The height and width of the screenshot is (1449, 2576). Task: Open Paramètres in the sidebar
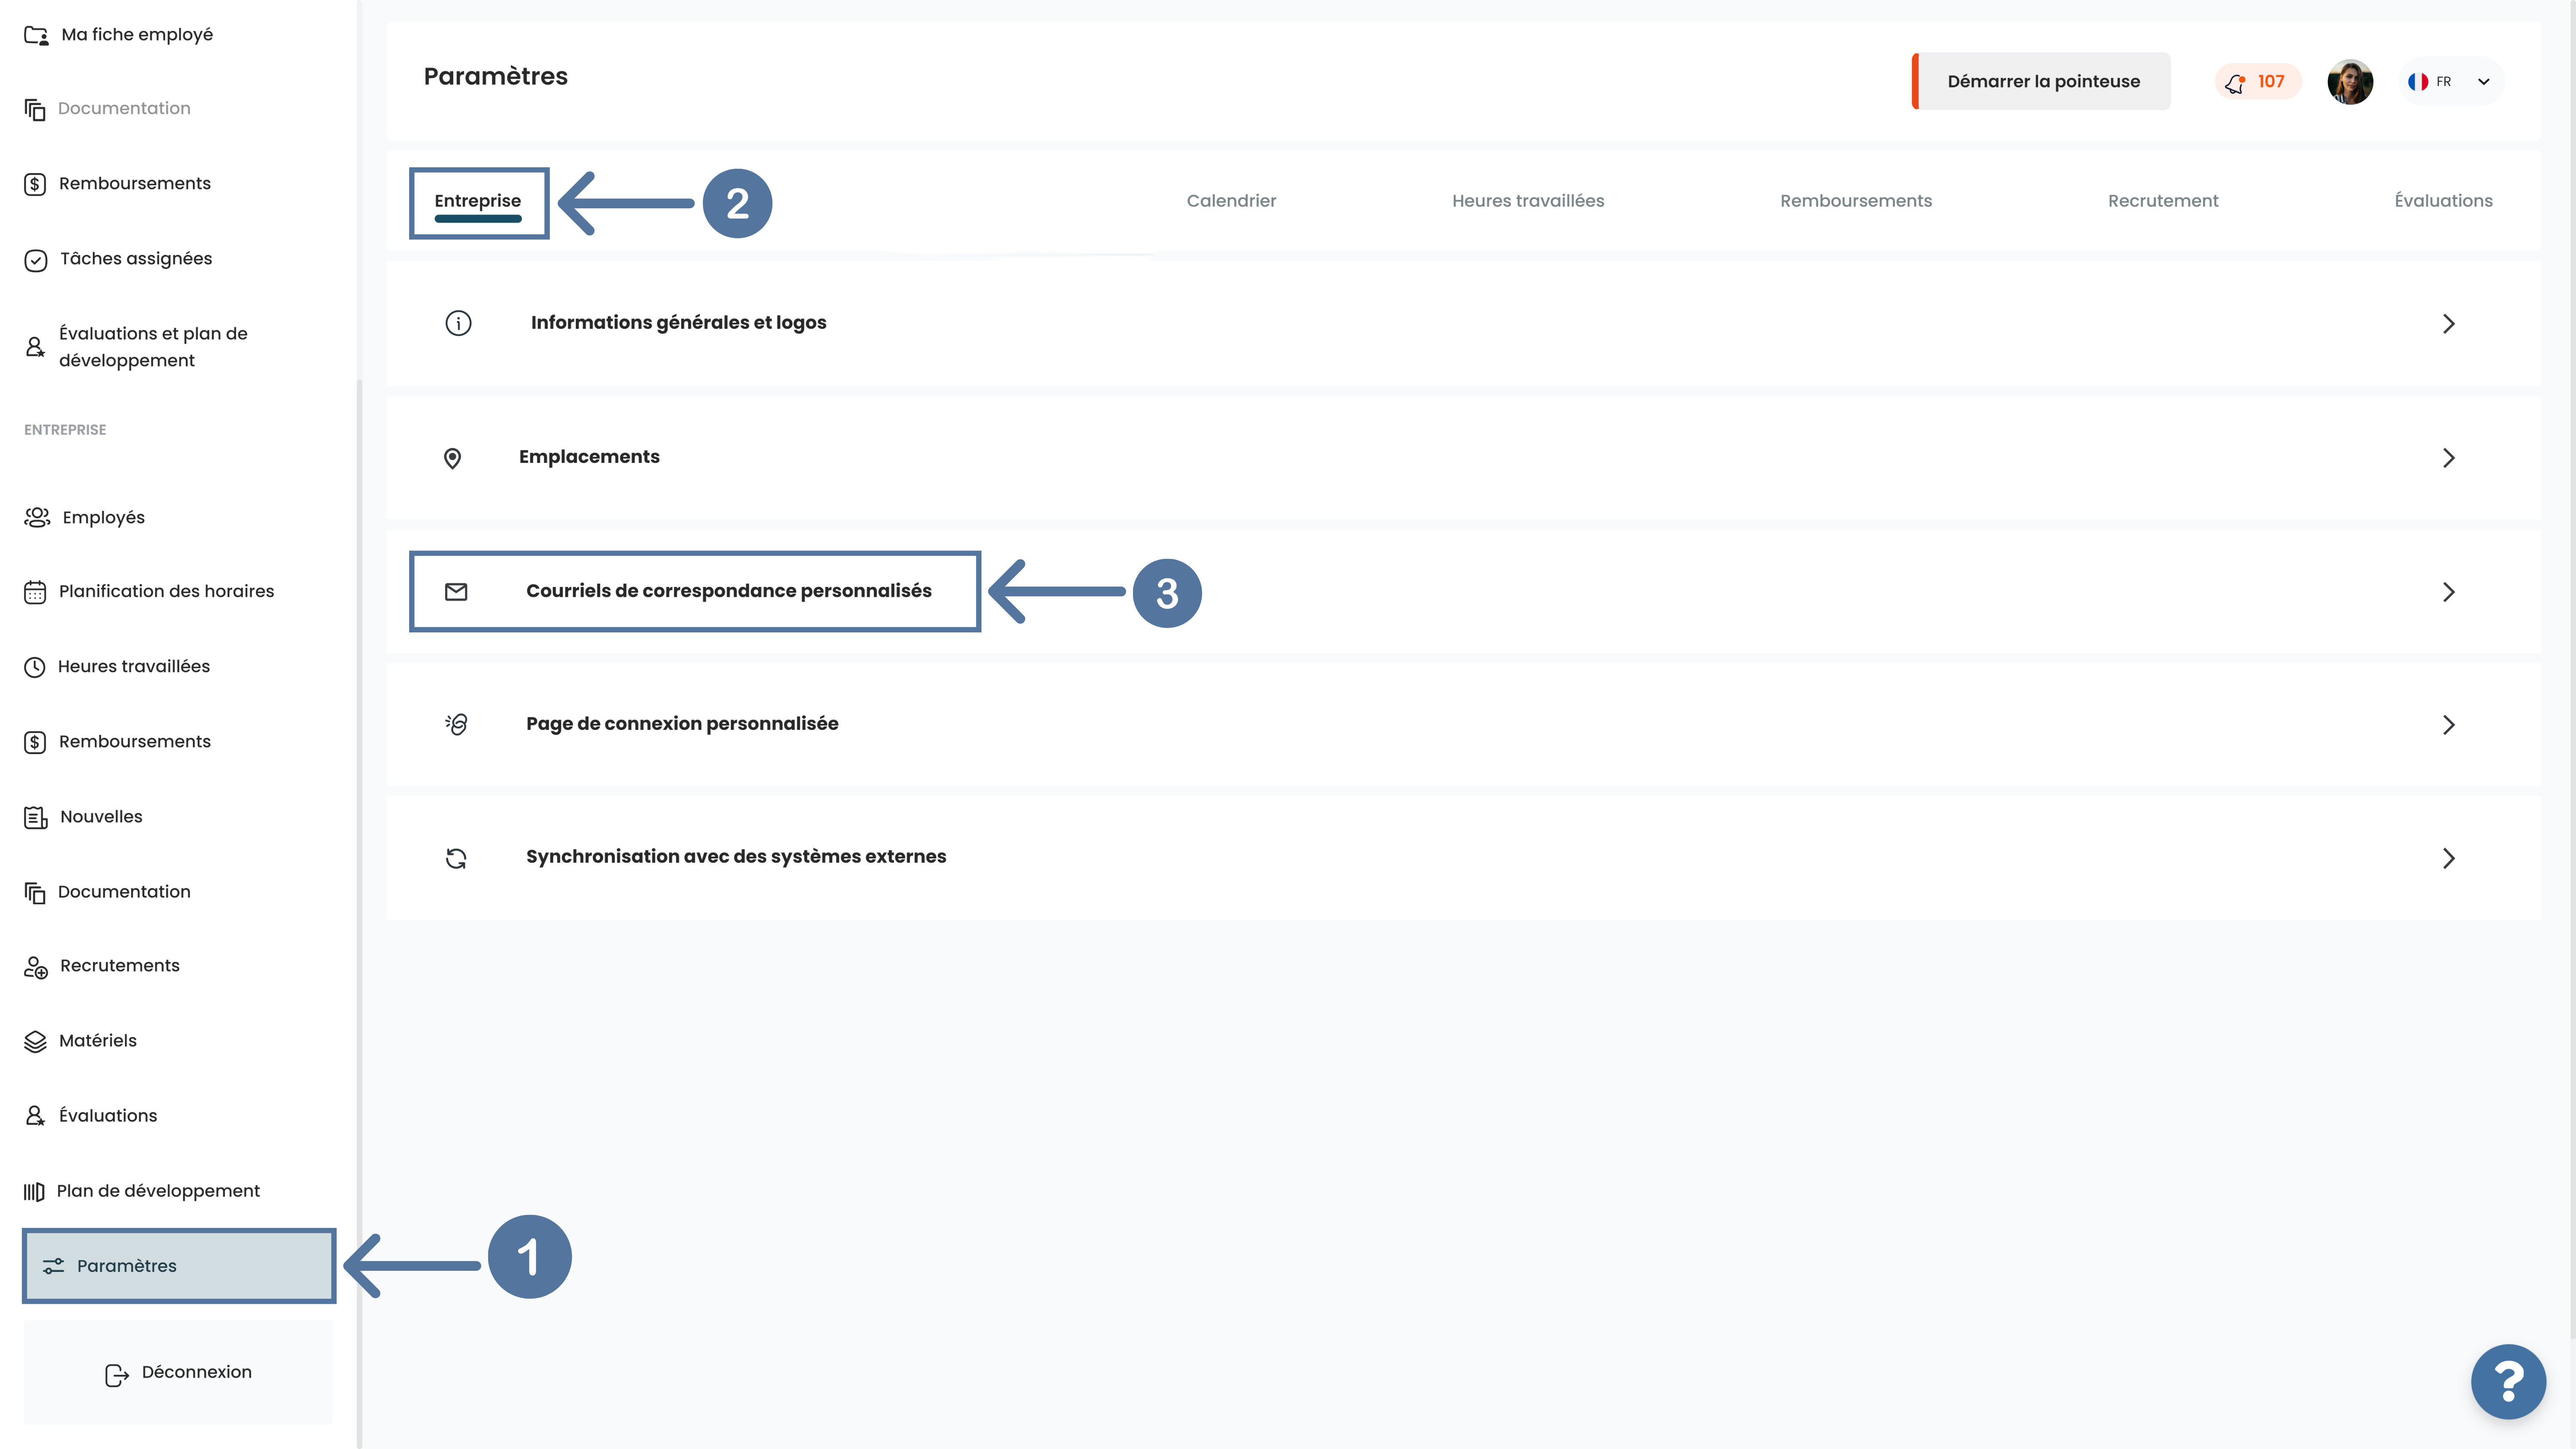(179, 1266)
